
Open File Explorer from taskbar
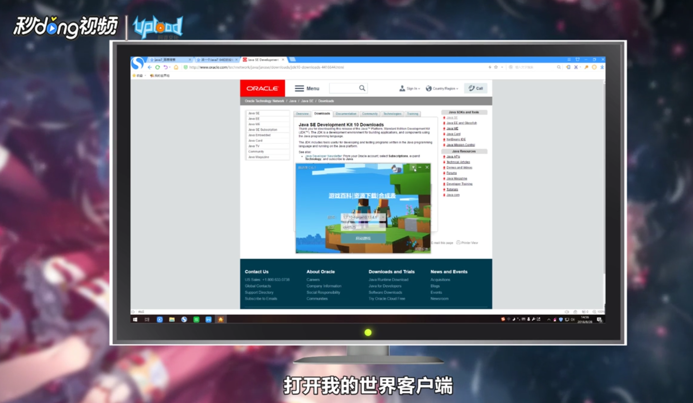tap(172, 319)
